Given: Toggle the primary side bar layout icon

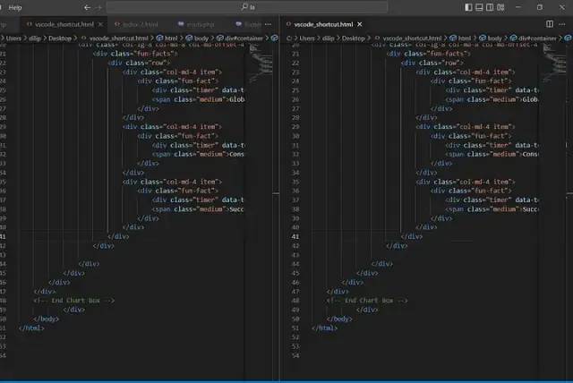Looking at the screenshot, I should 468,7.
